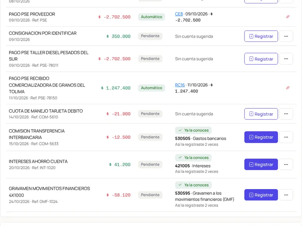Viewport: 302px width, 226px height.
Task: Register the PAGO PSE TALLER DIESEL movement
Action: (261, 59)
